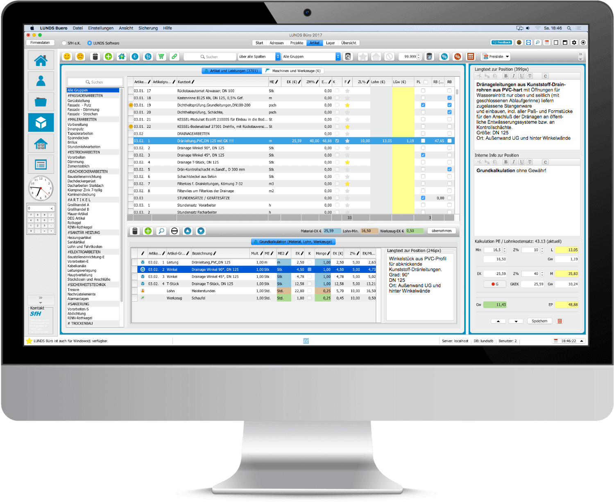
Task: Open the Einstellungen menu
Action: 101,28
